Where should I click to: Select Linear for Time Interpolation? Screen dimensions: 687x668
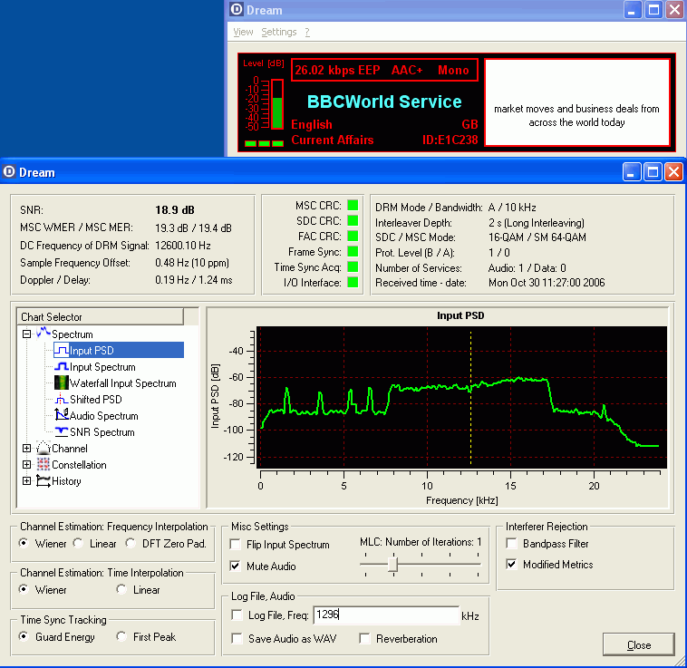[121, 589]
